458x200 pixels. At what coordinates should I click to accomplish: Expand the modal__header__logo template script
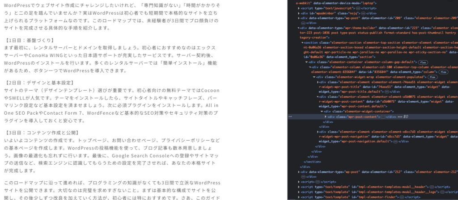click(x=299, y=192)
